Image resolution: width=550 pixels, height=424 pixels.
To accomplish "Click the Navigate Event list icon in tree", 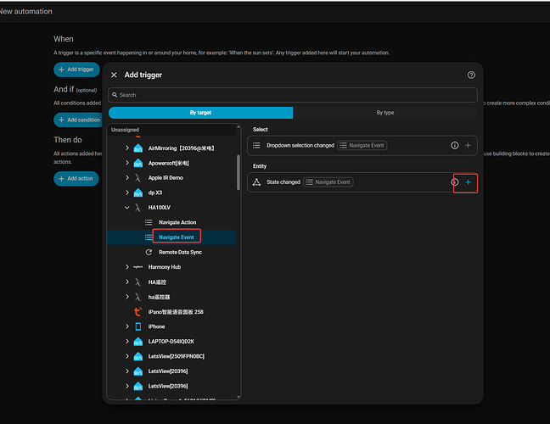I will tap(149, 237).
